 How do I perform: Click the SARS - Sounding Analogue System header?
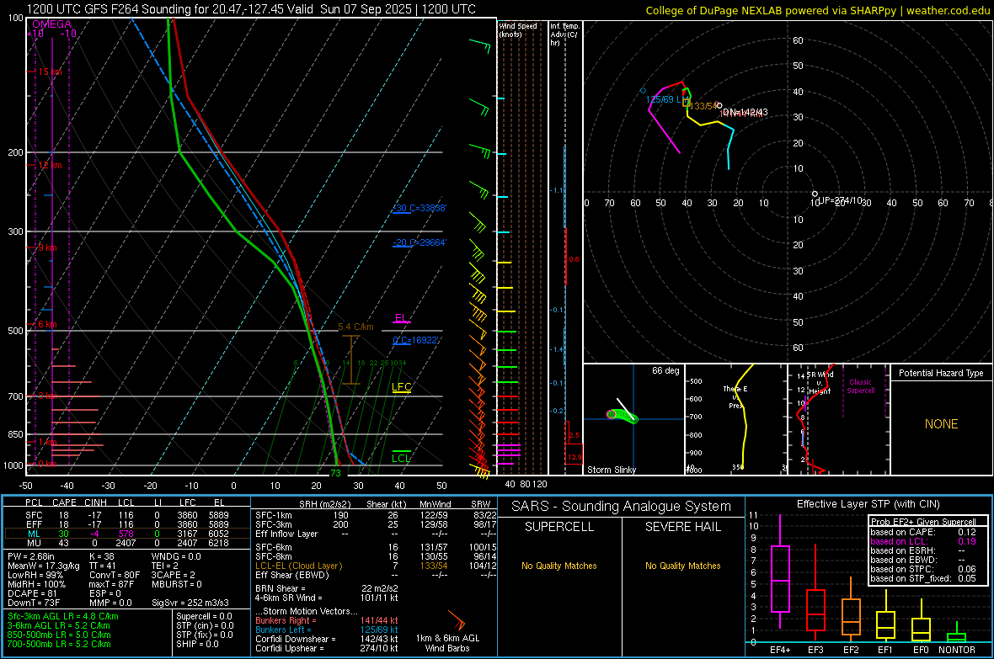coord(621,506)
